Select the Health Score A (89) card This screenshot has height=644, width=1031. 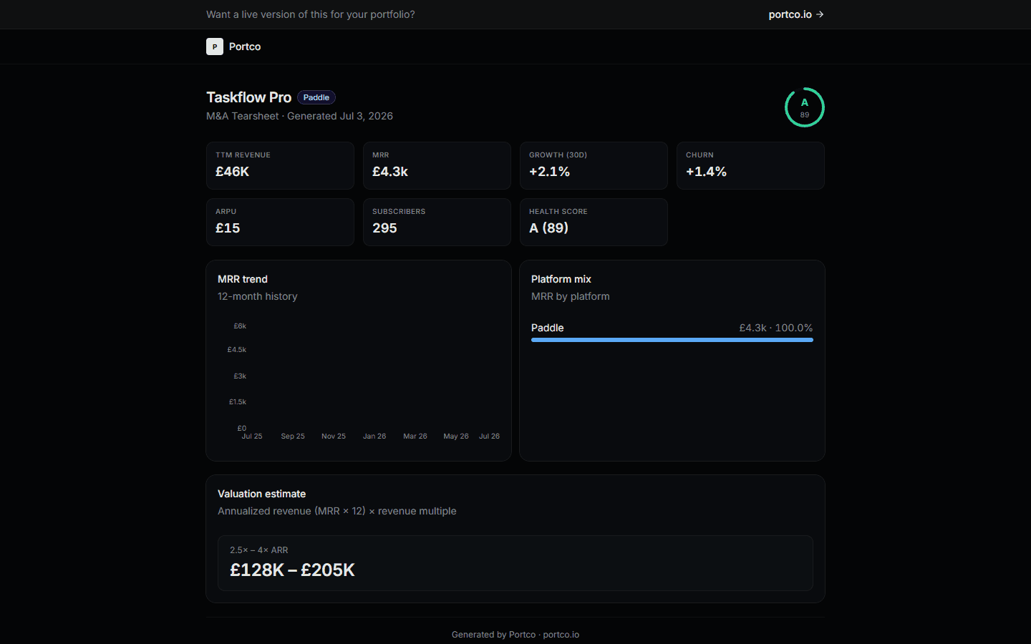[x=594, y=222]
